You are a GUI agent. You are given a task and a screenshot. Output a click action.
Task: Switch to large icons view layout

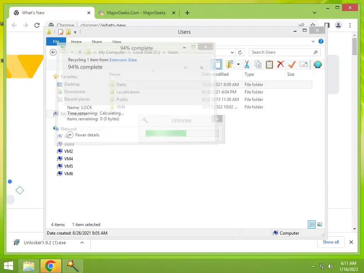click(320, 224)
